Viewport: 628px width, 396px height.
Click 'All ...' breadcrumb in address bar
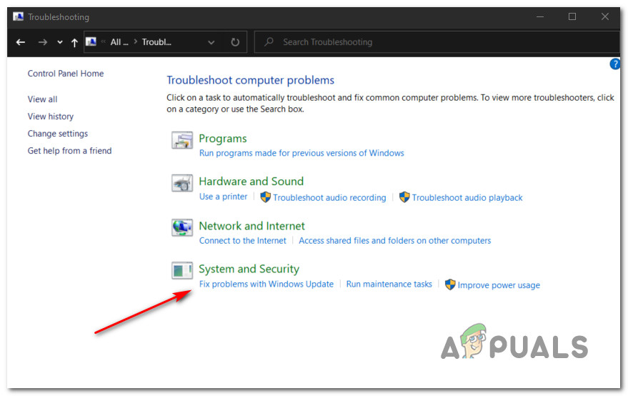coord(119,42)
